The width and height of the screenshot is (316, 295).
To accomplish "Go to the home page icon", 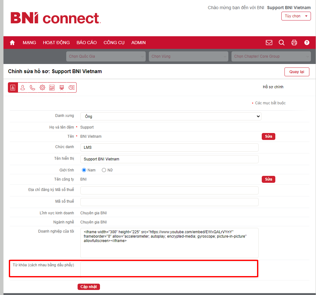I will click(12, 43).
